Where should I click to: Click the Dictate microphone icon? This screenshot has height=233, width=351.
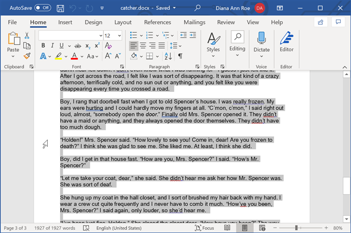261,37
